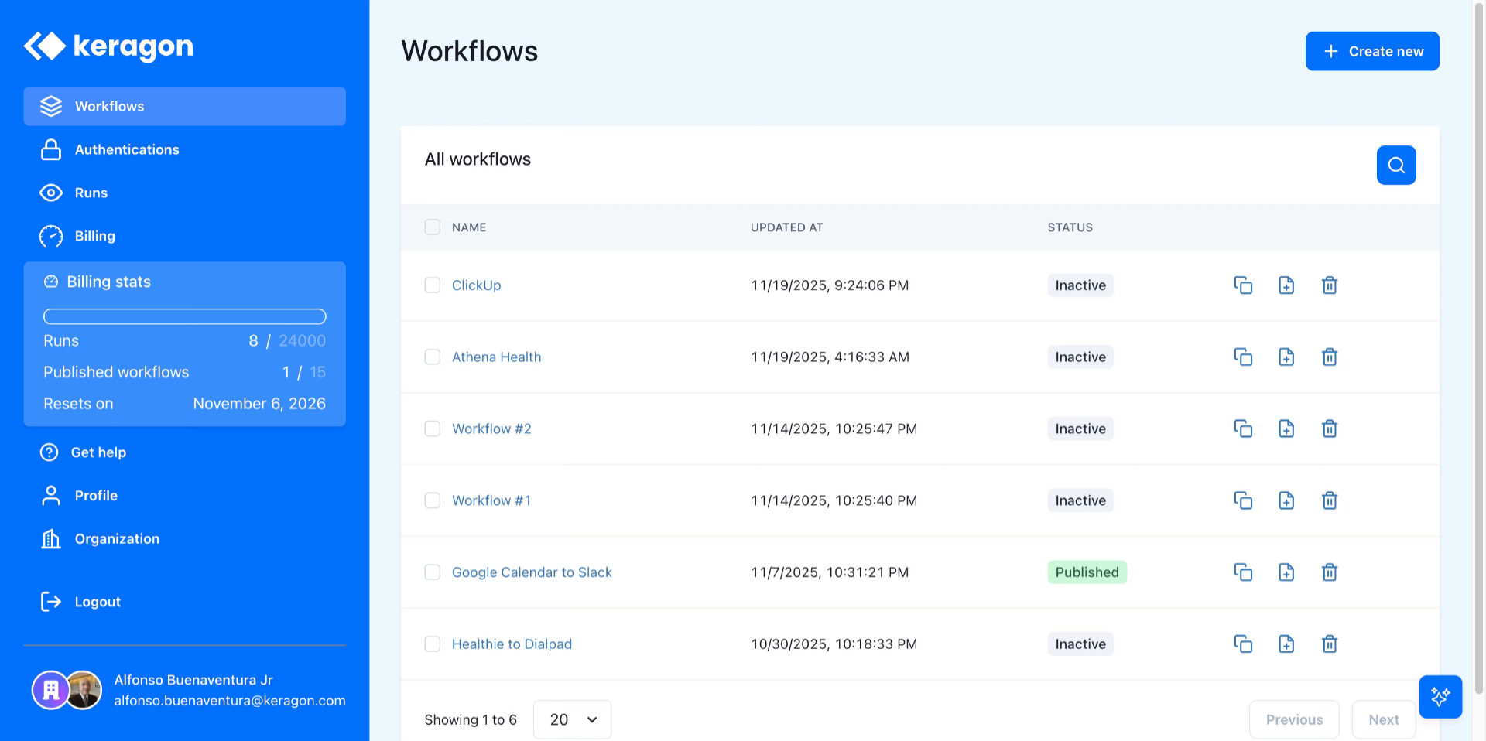Viewport: 1486px width, 741px height.
Task: Toggle the select-all checkbox in table header
Action: 433,227
